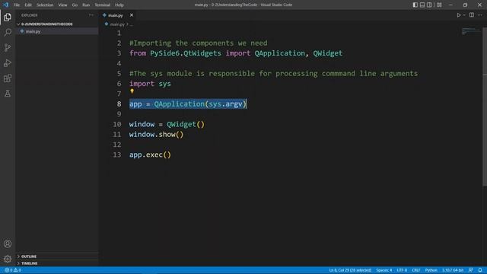Open the File menu
The height and width of the screenshot is (274, 487).
coord(17,5)
